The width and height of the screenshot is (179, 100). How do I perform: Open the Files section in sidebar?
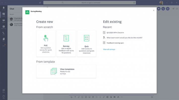[4, 39]
